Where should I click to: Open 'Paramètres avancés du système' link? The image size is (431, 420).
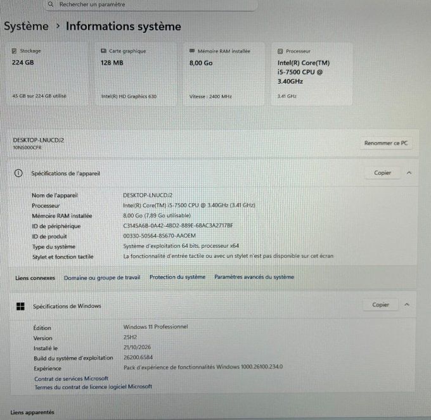(x=254, y=277)
